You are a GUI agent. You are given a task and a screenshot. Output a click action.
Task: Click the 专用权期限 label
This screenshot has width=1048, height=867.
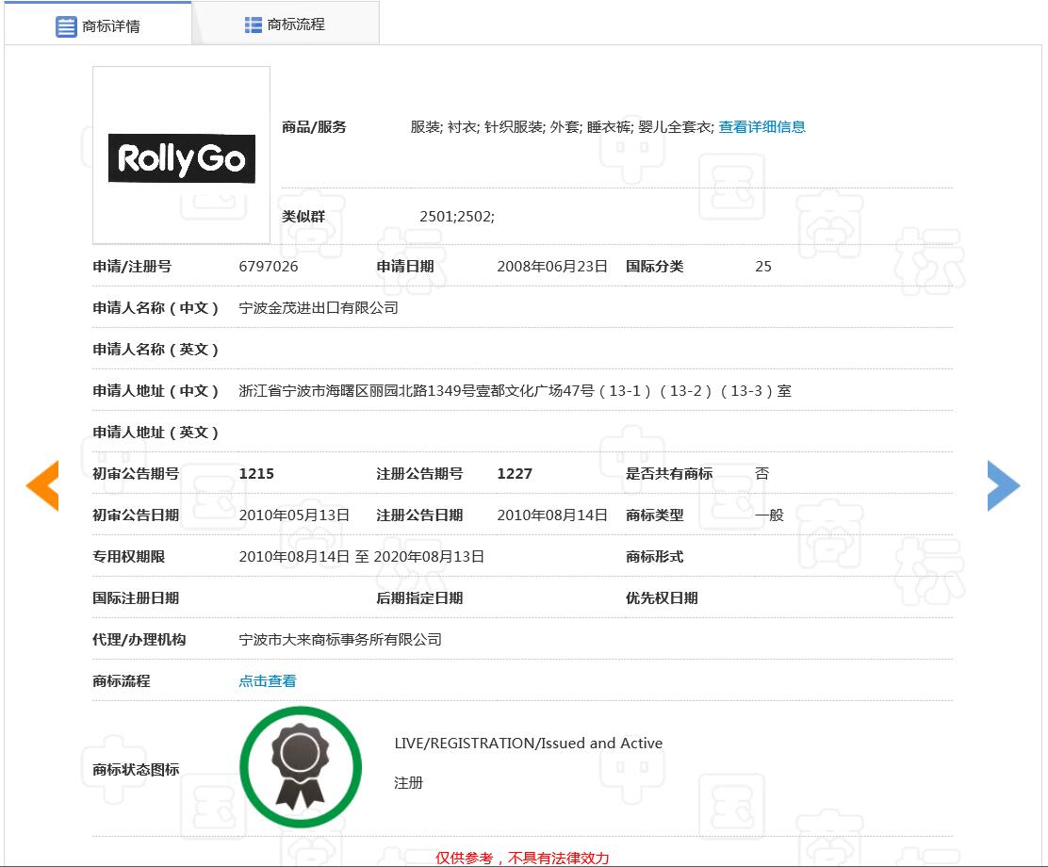point(129,557)
